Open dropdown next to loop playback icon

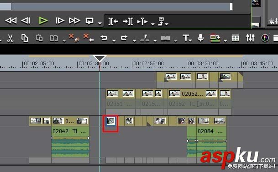coord(100,23)
